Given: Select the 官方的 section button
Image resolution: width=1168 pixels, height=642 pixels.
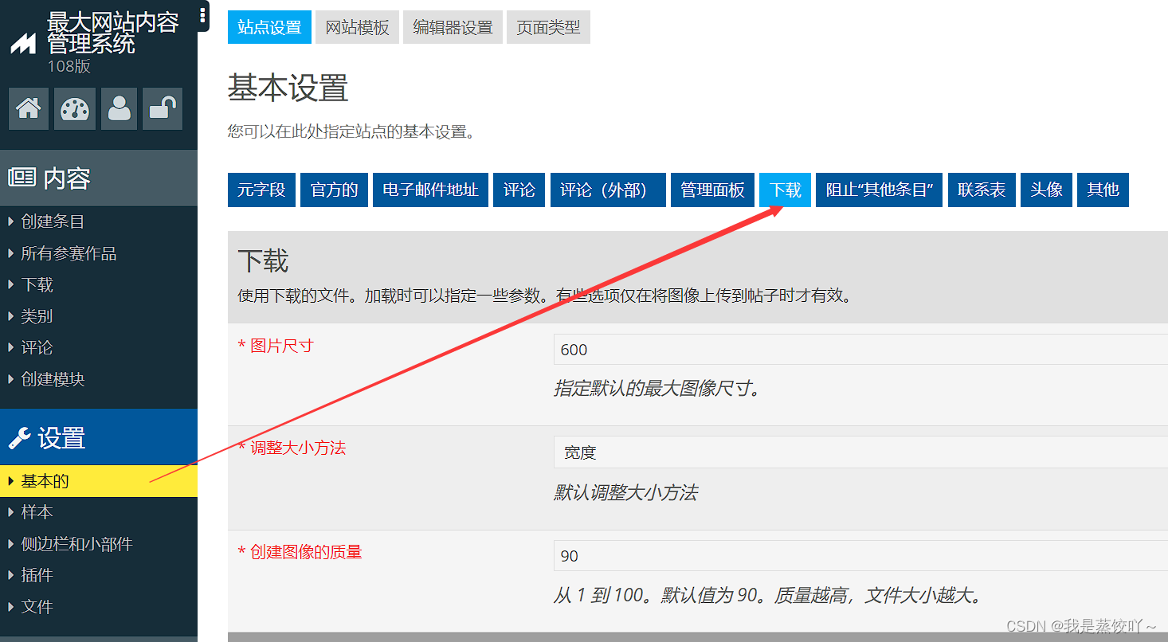Looking at the screenshot, I should pyautogui.click(x=334, y=190).
